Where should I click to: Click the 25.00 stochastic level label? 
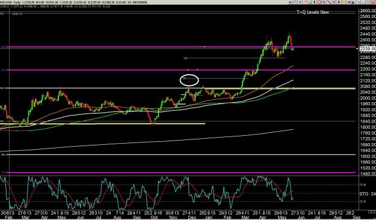[x=363, y=201]
